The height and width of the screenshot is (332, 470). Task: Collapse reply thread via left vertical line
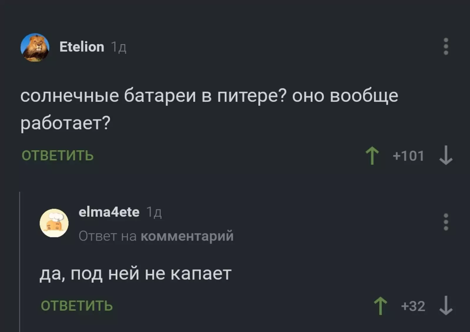20,262
